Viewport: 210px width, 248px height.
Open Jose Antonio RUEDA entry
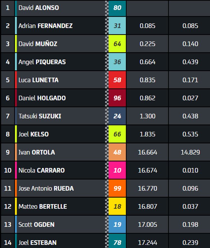(x=46, y=188)
